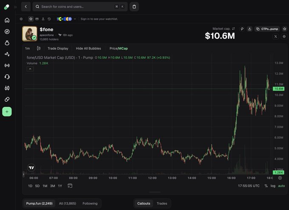Click the share upload icon

click(249, 29)
